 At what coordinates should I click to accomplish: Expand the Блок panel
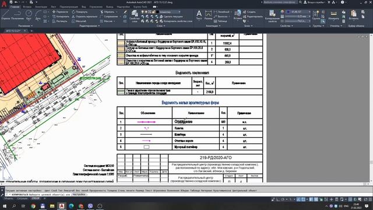point(248,26)
